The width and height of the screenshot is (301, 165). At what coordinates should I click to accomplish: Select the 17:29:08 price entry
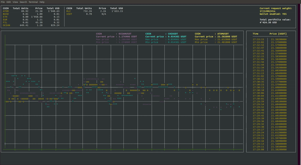pyautogui.click(x=269, y=150)
